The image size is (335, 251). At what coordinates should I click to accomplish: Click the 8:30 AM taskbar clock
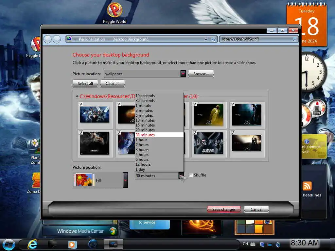tap(305, 243)
